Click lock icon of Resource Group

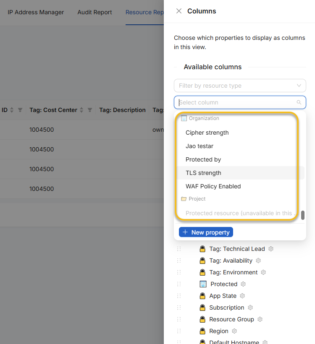point(202,319)
